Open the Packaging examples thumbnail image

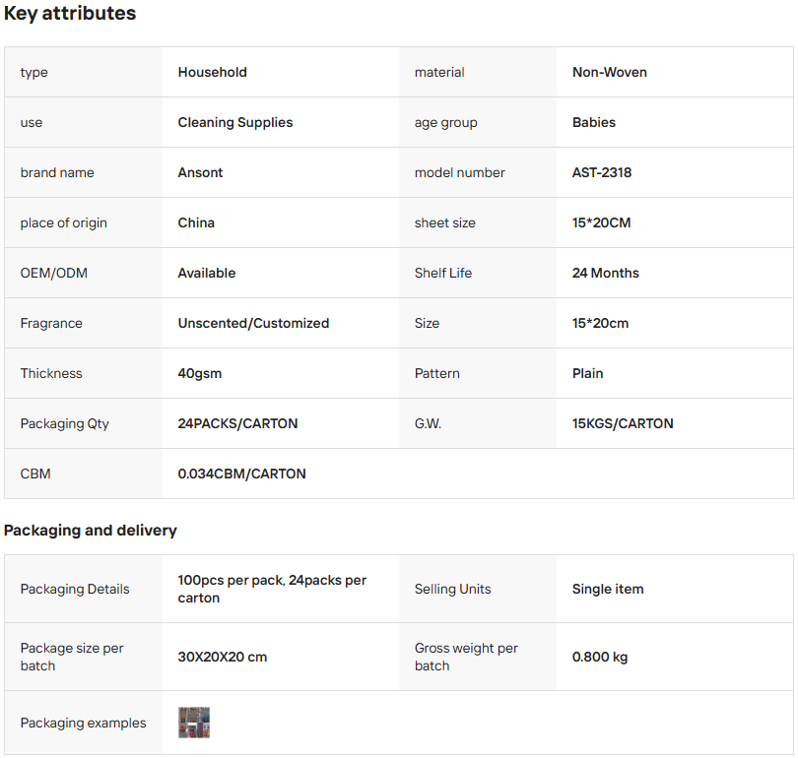(x=194, y=723)
